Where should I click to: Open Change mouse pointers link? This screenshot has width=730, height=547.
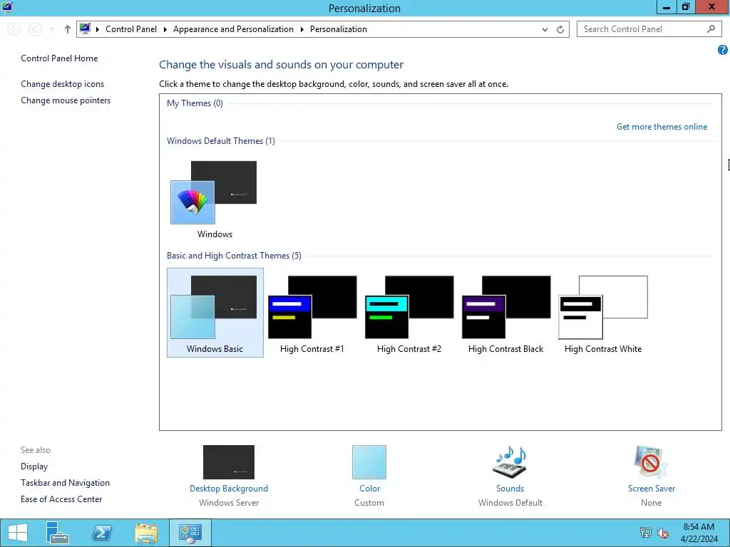66,100
